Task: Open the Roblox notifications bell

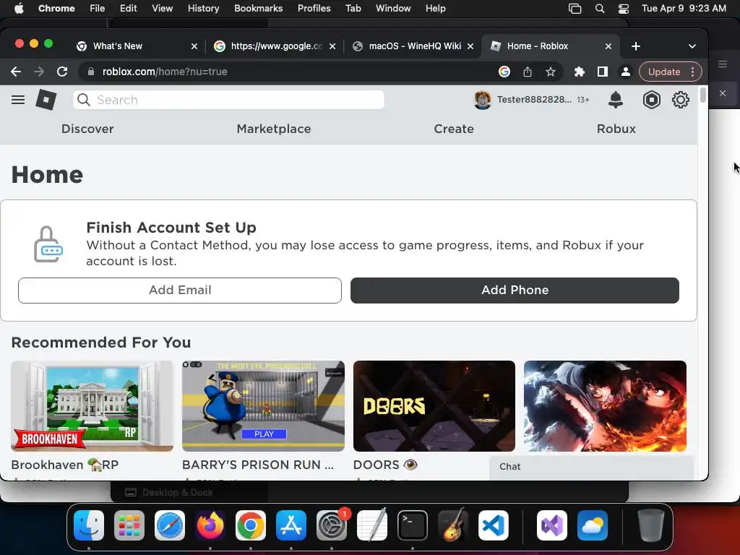Action: [616, 100]
